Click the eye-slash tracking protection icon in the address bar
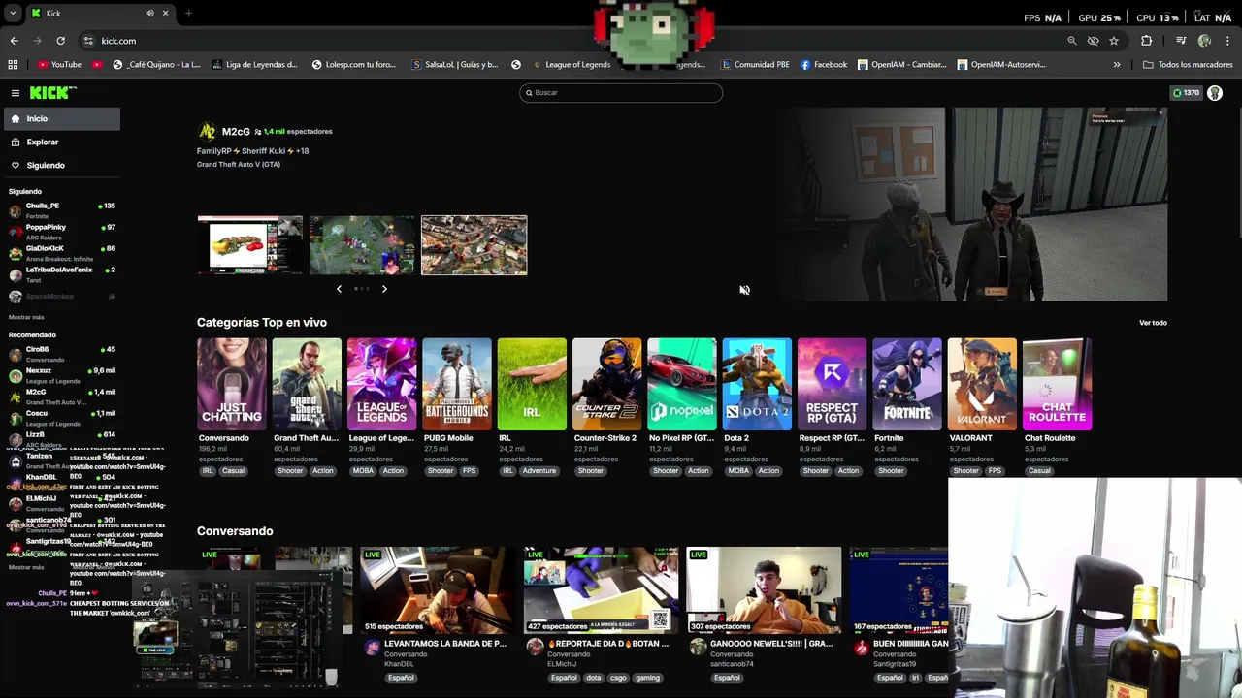The image size is (1242, 698). pos(1093,41)
